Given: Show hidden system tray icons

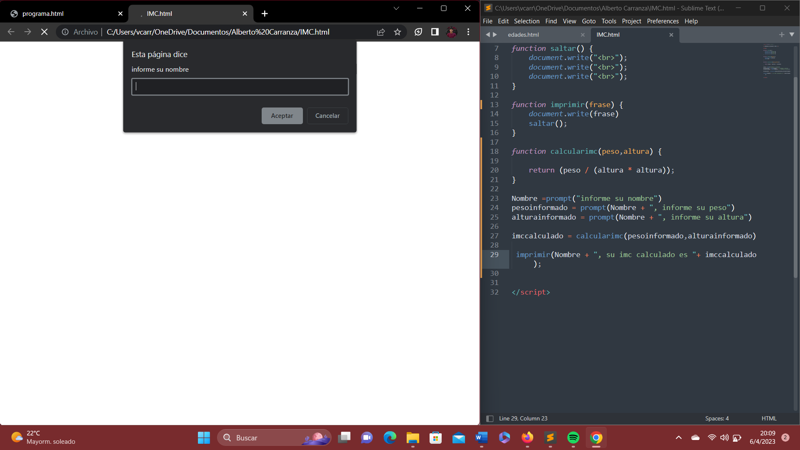Looking at the screenshot, I should [x=679, y=437].
